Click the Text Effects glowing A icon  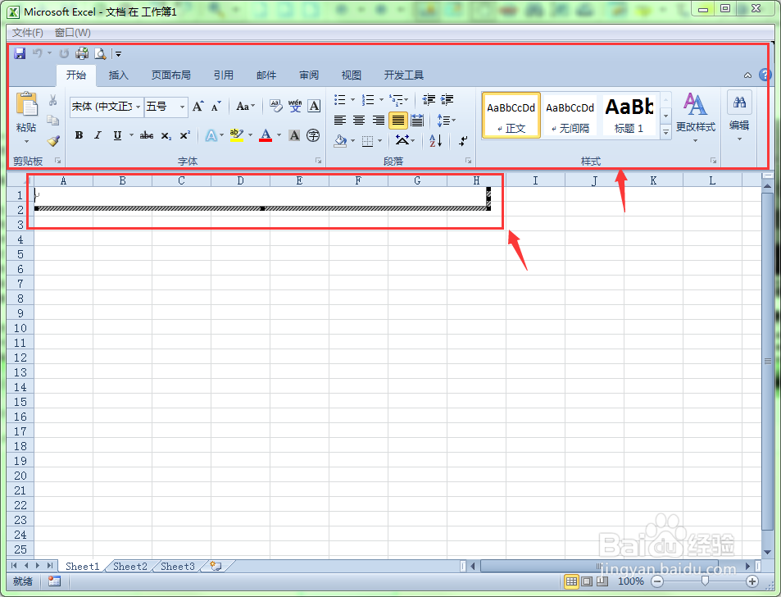tap(211, 135)
